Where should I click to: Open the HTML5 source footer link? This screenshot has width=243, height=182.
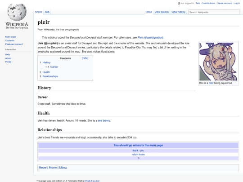92,181
